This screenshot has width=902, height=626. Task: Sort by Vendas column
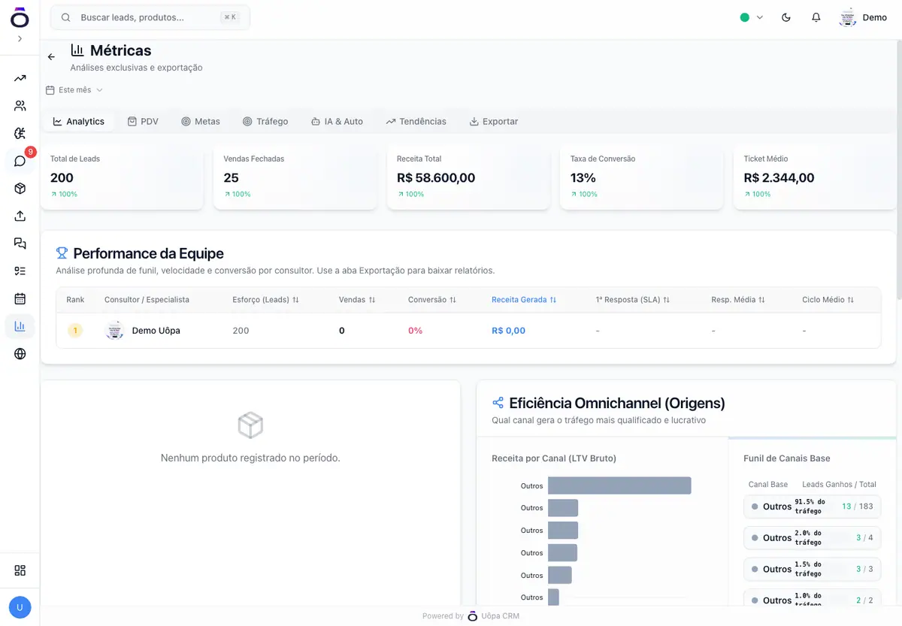tap(357, 300)
